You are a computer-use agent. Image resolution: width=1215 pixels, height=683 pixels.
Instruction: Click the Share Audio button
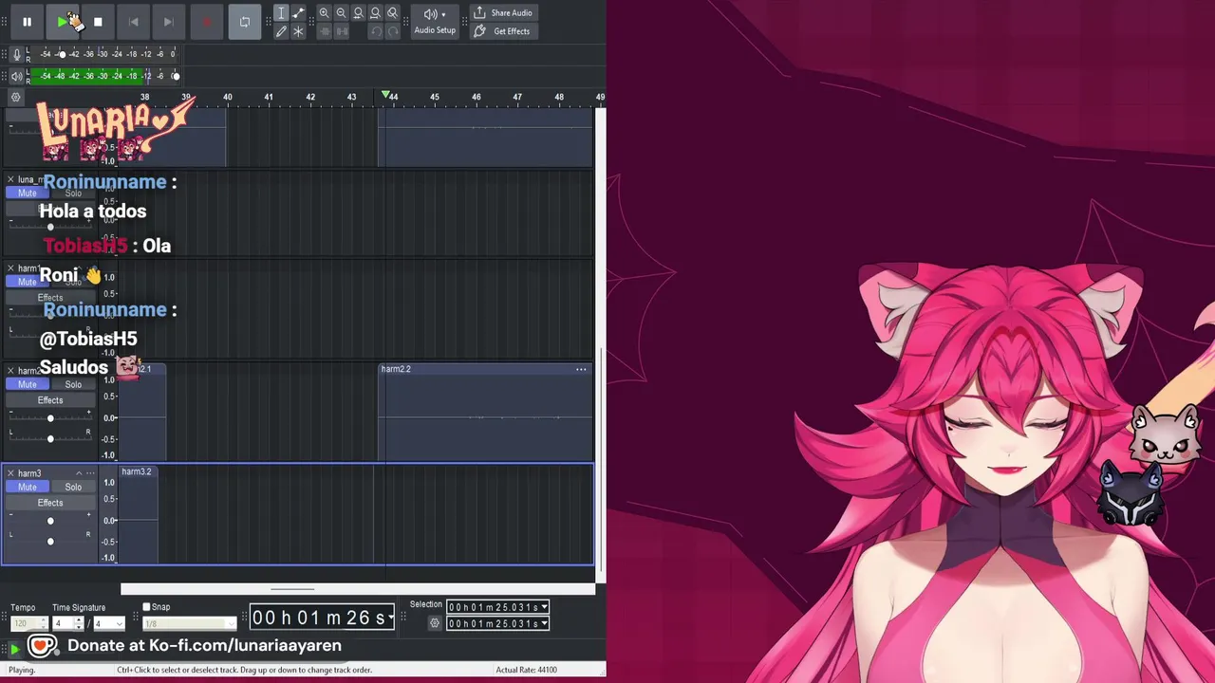point(502,13)
